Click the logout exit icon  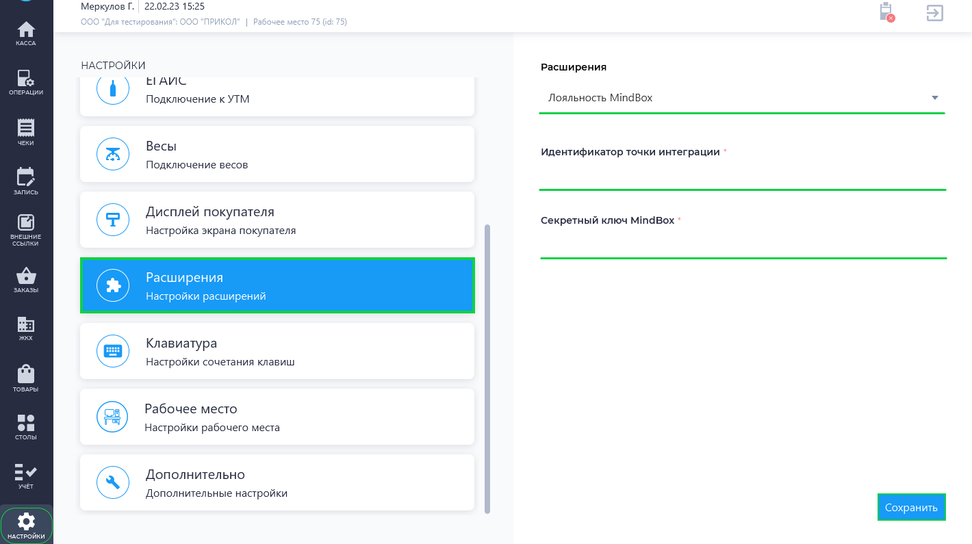click(x=935, y=13)
